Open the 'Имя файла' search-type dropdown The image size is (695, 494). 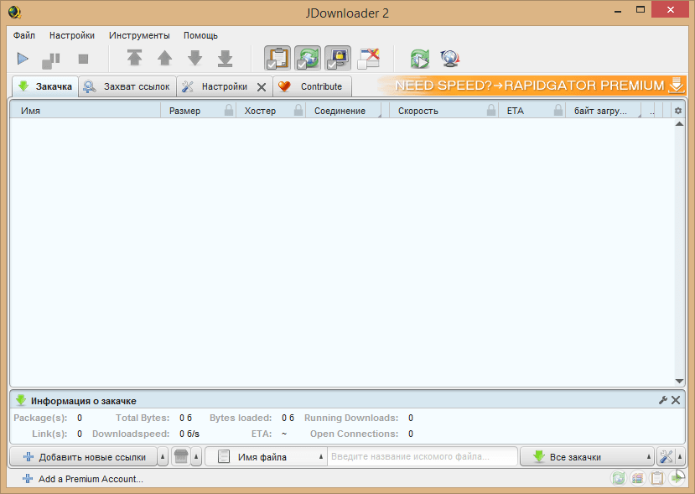(321, 457)
